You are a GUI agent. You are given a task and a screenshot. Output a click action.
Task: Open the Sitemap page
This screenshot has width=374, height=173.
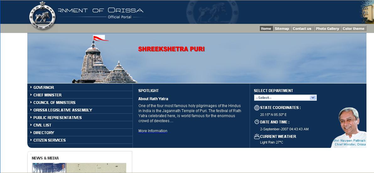[282, 29]
